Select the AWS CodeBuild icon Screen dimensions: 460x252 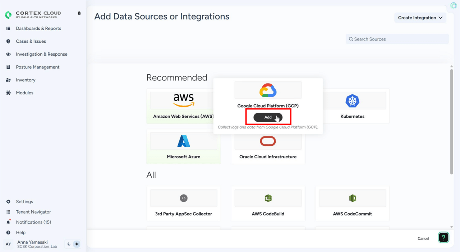tap(268, 198)
